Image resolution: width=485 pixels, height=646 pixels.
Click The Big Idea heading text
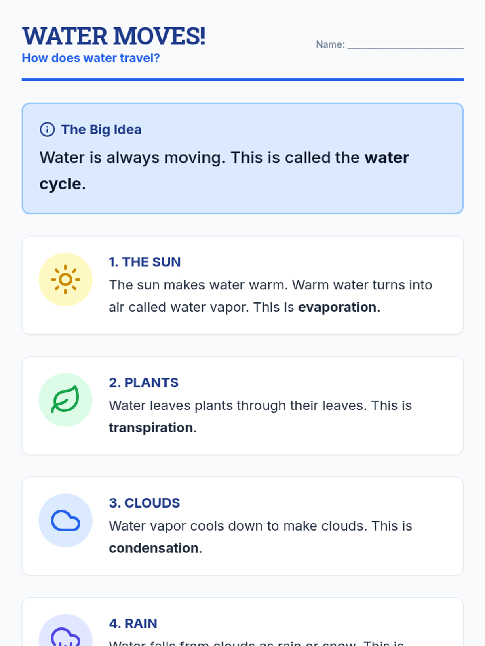(x=101, y=130)
